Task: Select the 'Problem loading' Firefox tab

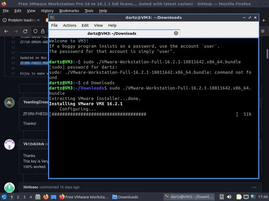Action: pos(21,20)
